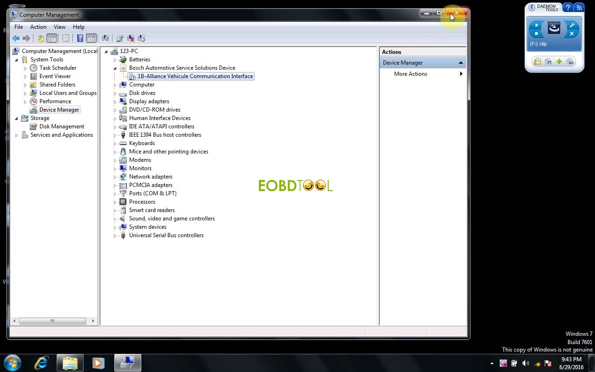Click the wrench settings icon in DAEMON Tools
Image resolution: width=595 pixels, height=372 pixels.
[x=573, y=25]
